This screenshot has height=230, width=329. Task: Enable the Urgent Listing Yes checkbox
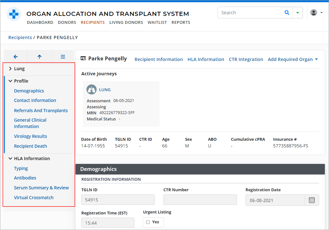point(148,222)
